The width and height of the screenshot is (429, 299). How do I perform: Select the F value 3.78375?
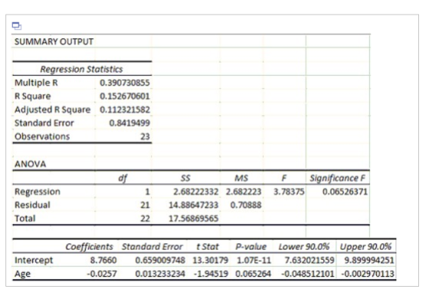289,191
